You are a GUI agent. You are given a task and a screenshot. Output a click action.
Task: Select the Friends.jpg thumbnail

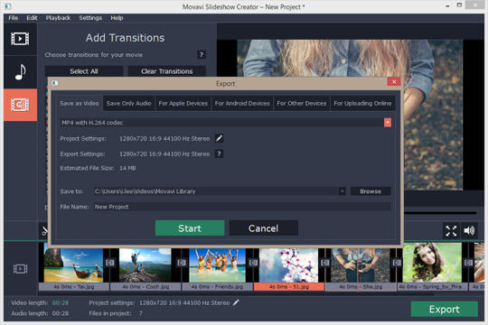217,265
